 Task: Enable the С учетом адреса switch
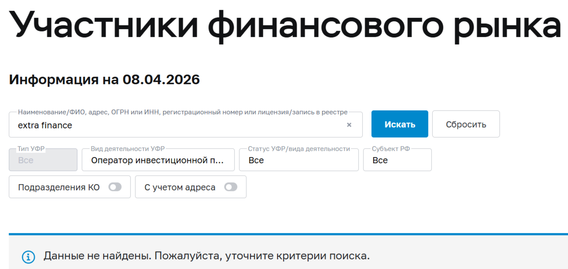pyautogui.click(x=231, y=187)
